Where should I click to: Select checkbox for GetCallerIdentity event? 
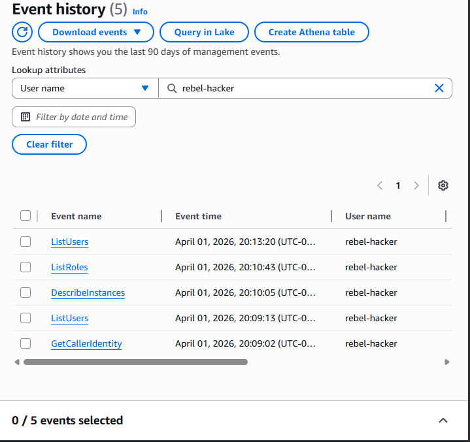click(x=25, y=343)
